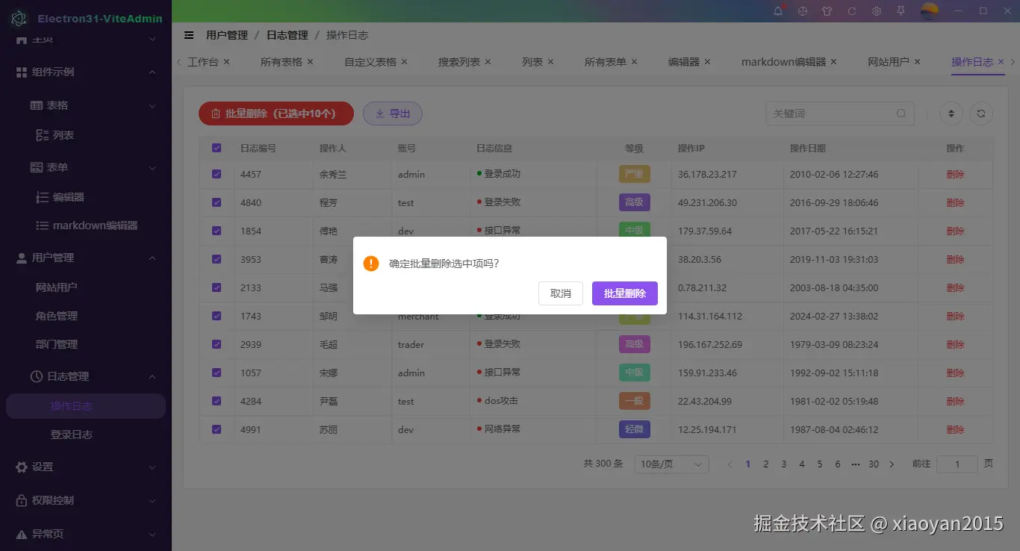Click the tab bar left scroll arrow

pos(179,62)
